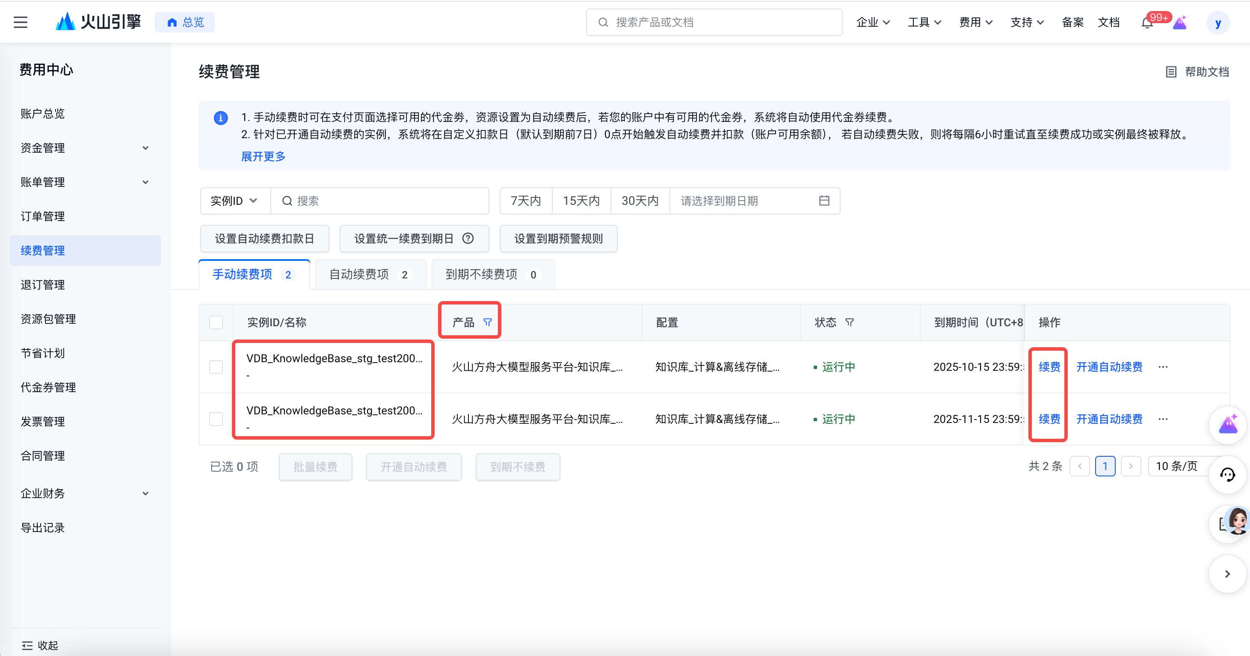Screen dimensions: 1250x656
Task: Open the 实例ID search type dropdown
Action: [234, 201]
